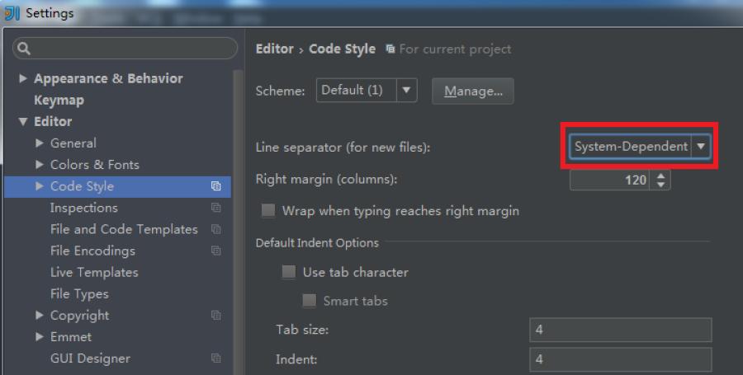743x375 pixels.
Task: Enable wrap when typing reaches right margin
Action: pyautogui.click(x=268, y=210)
